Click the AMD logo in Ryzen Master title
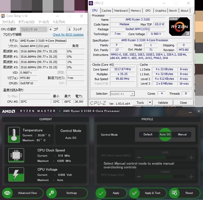Viewport: 203px width, 200px height. (9, 111)
